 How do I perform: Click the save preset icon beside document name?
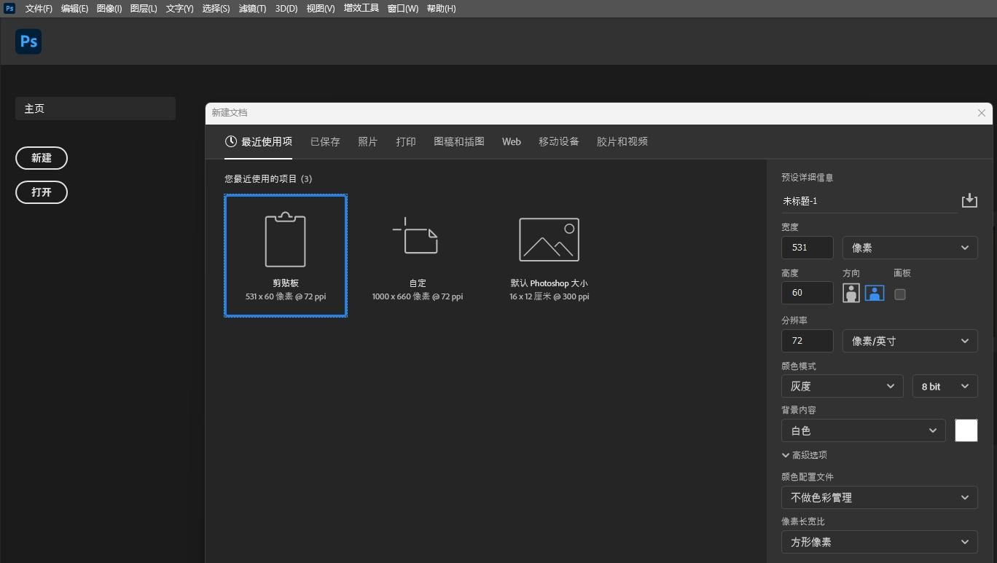[x=969, y=201]
